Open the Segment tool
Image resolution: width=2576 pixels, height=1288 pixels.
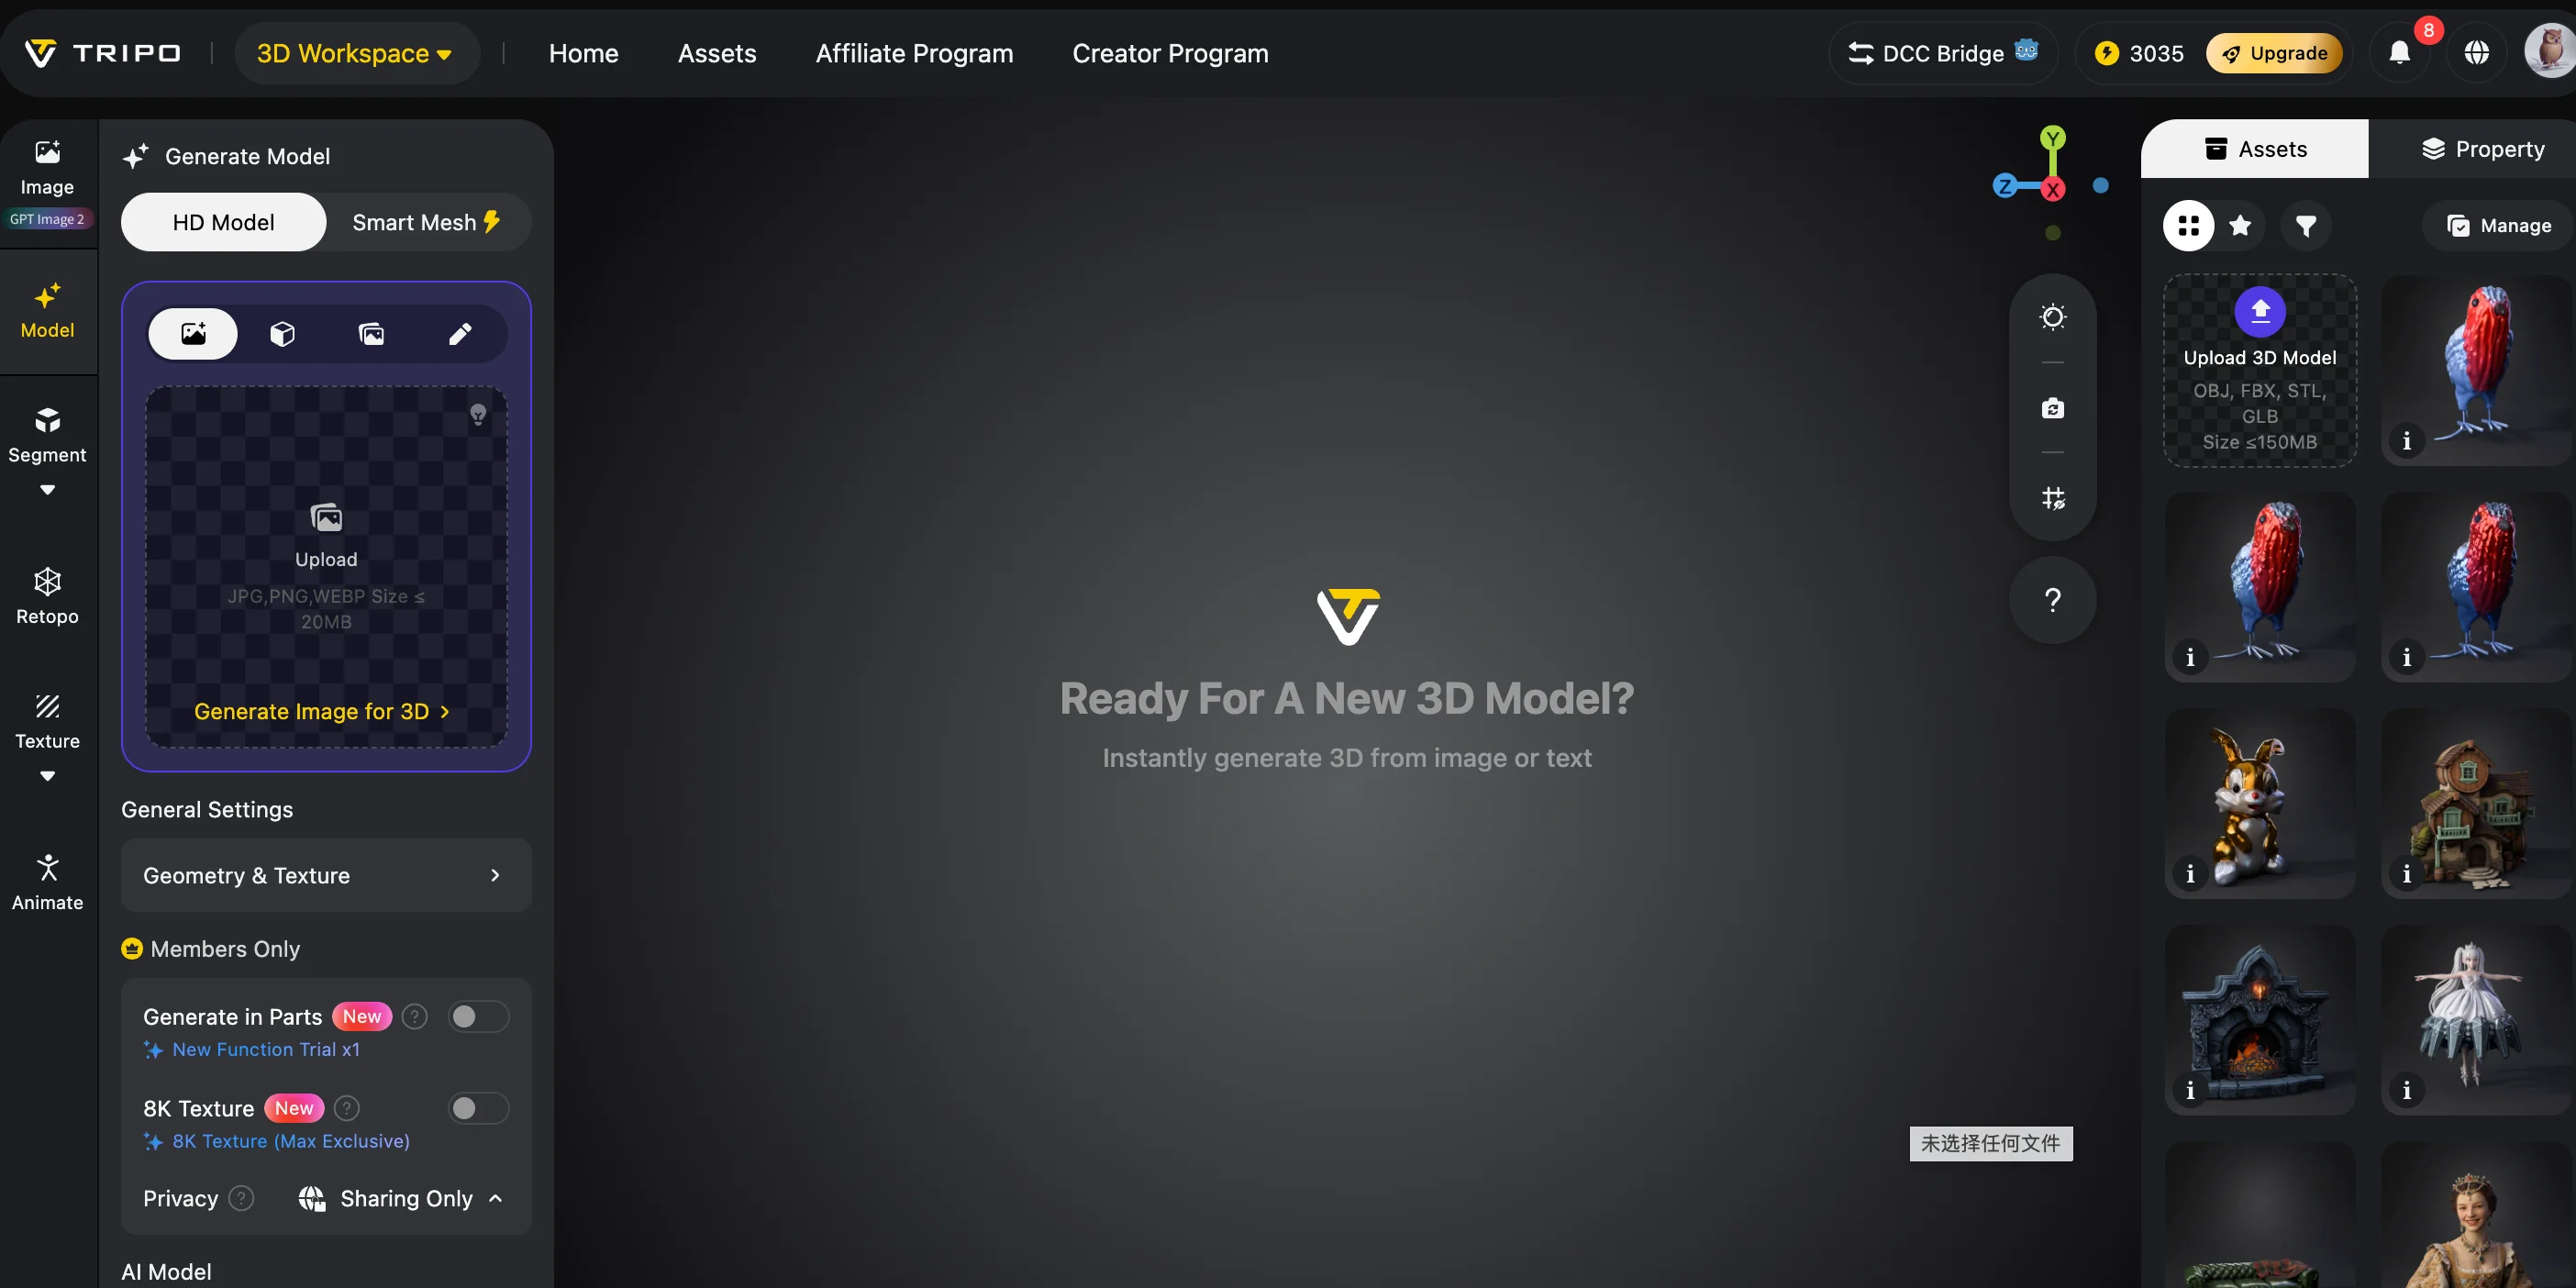[x=47, y=436]
